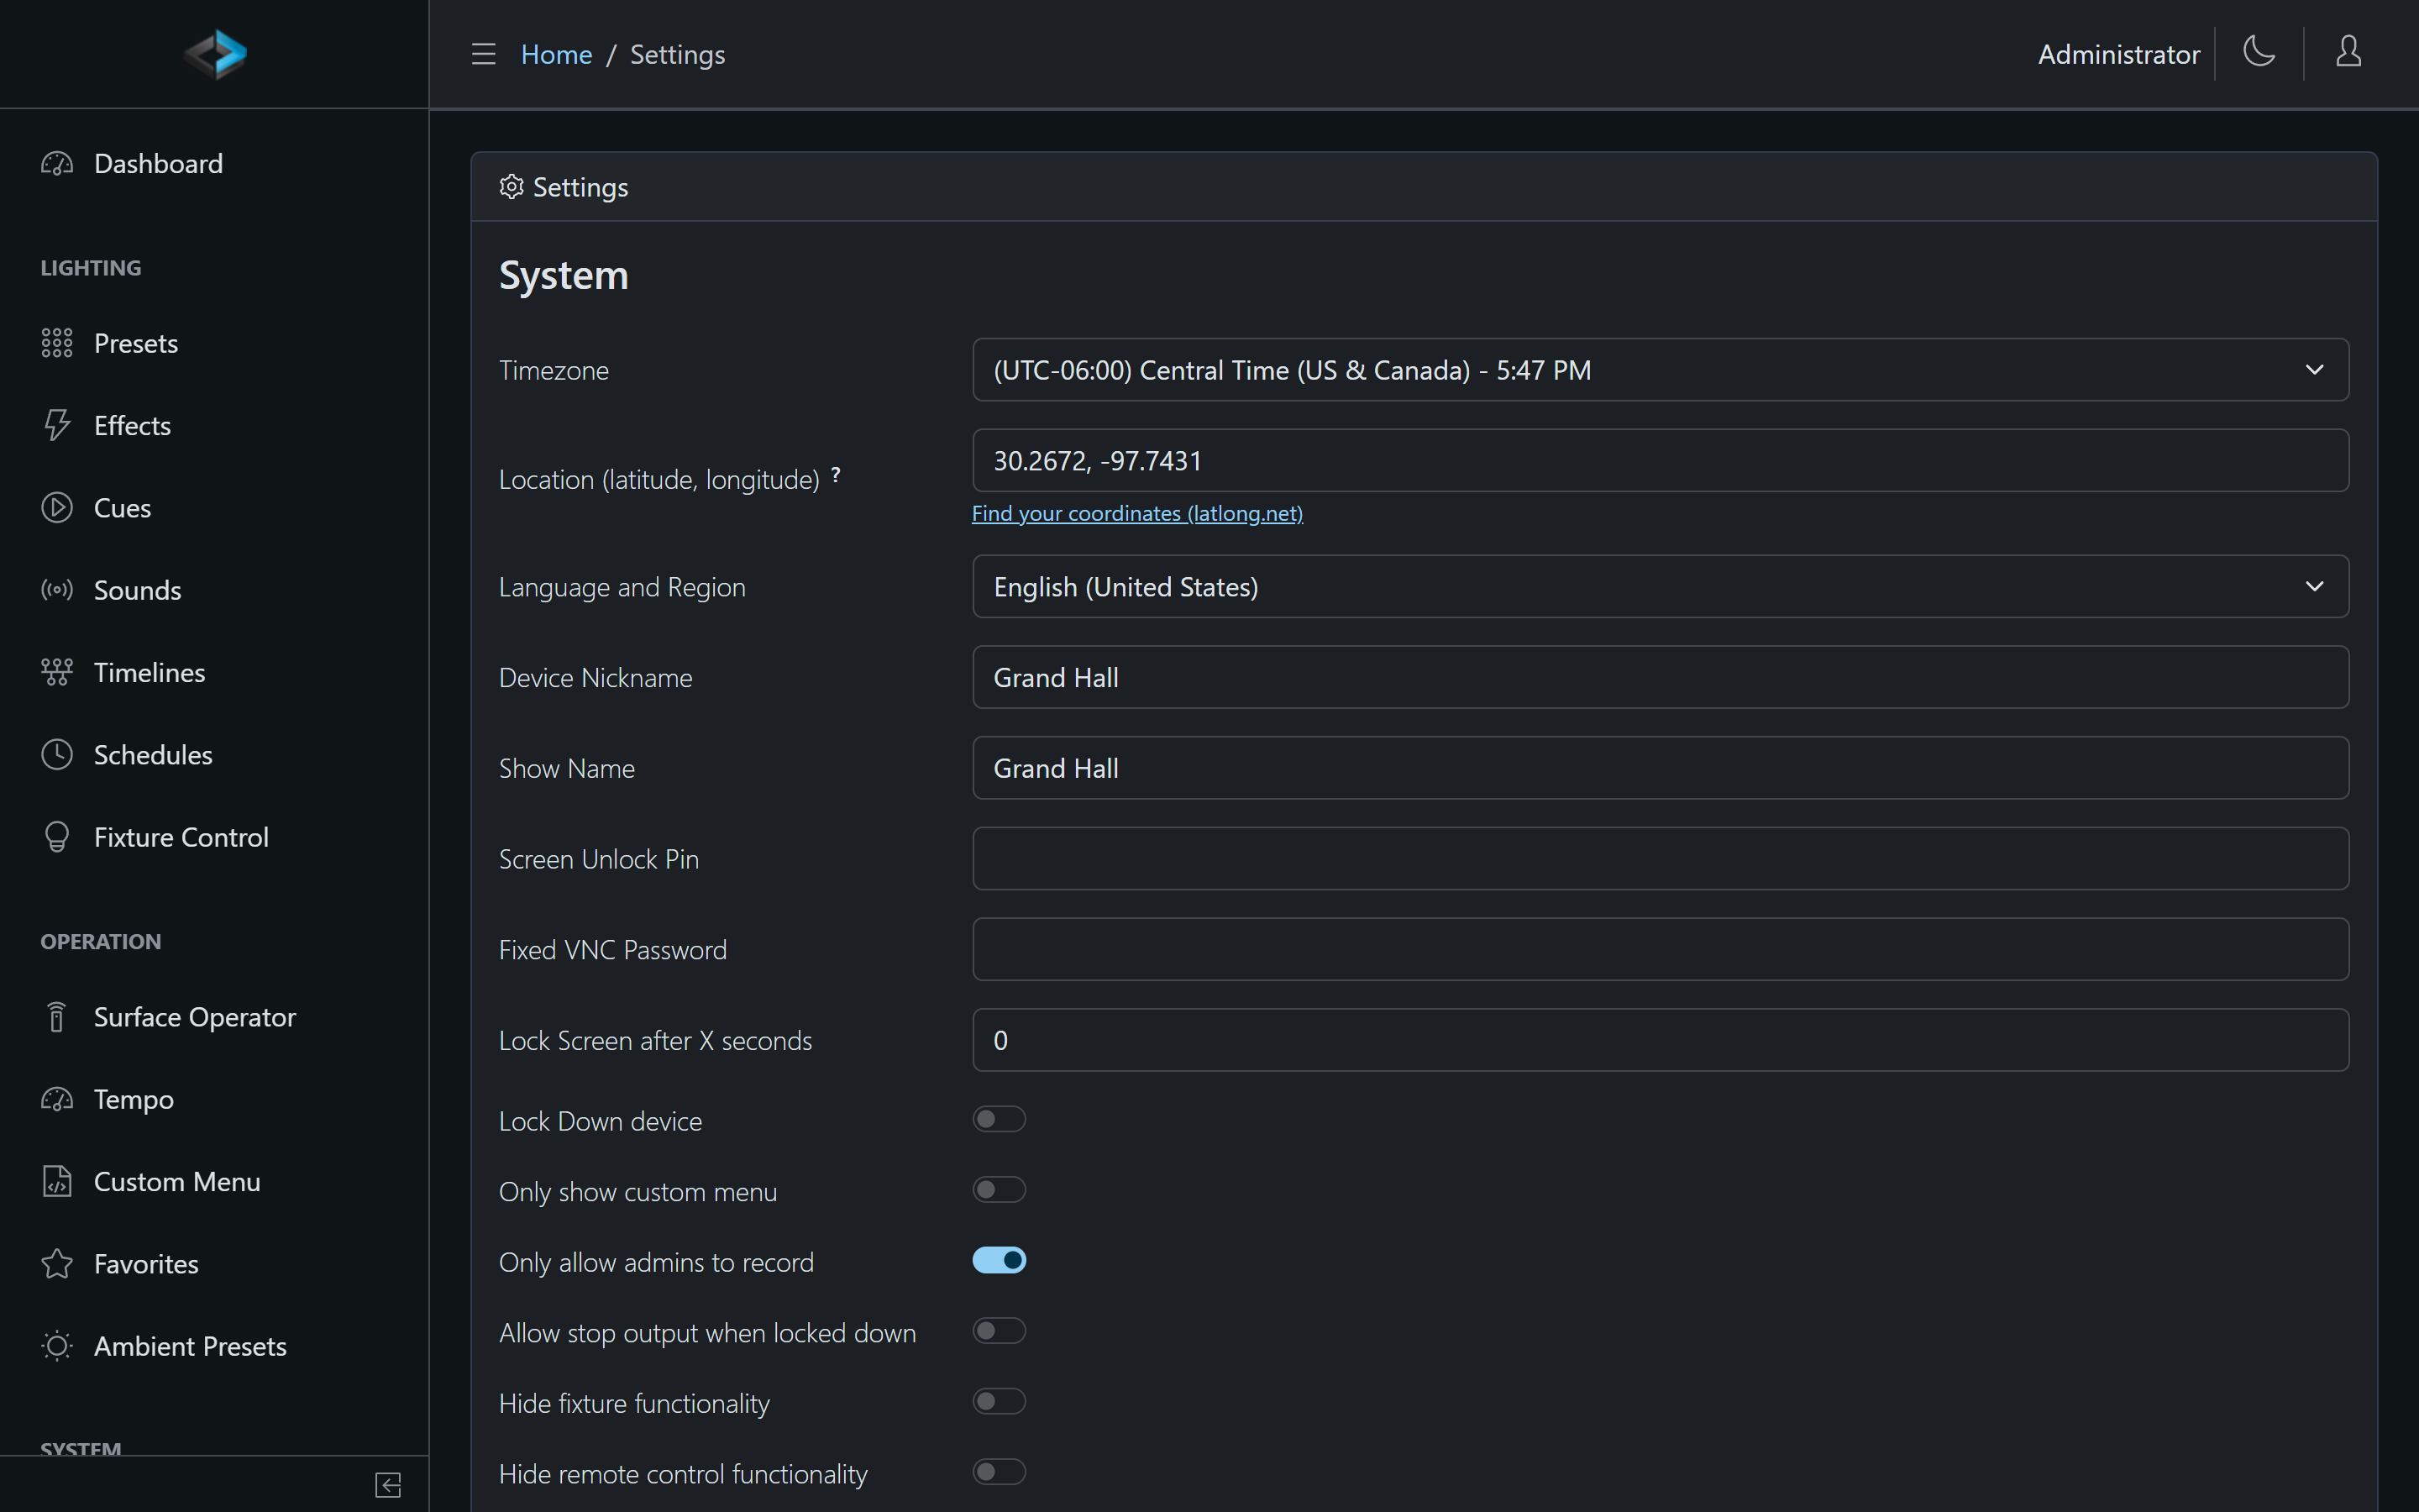Viewport: 2419px width, 1512px height.
Task: Open Ambient Presets page
Action: click(190, 1346)
